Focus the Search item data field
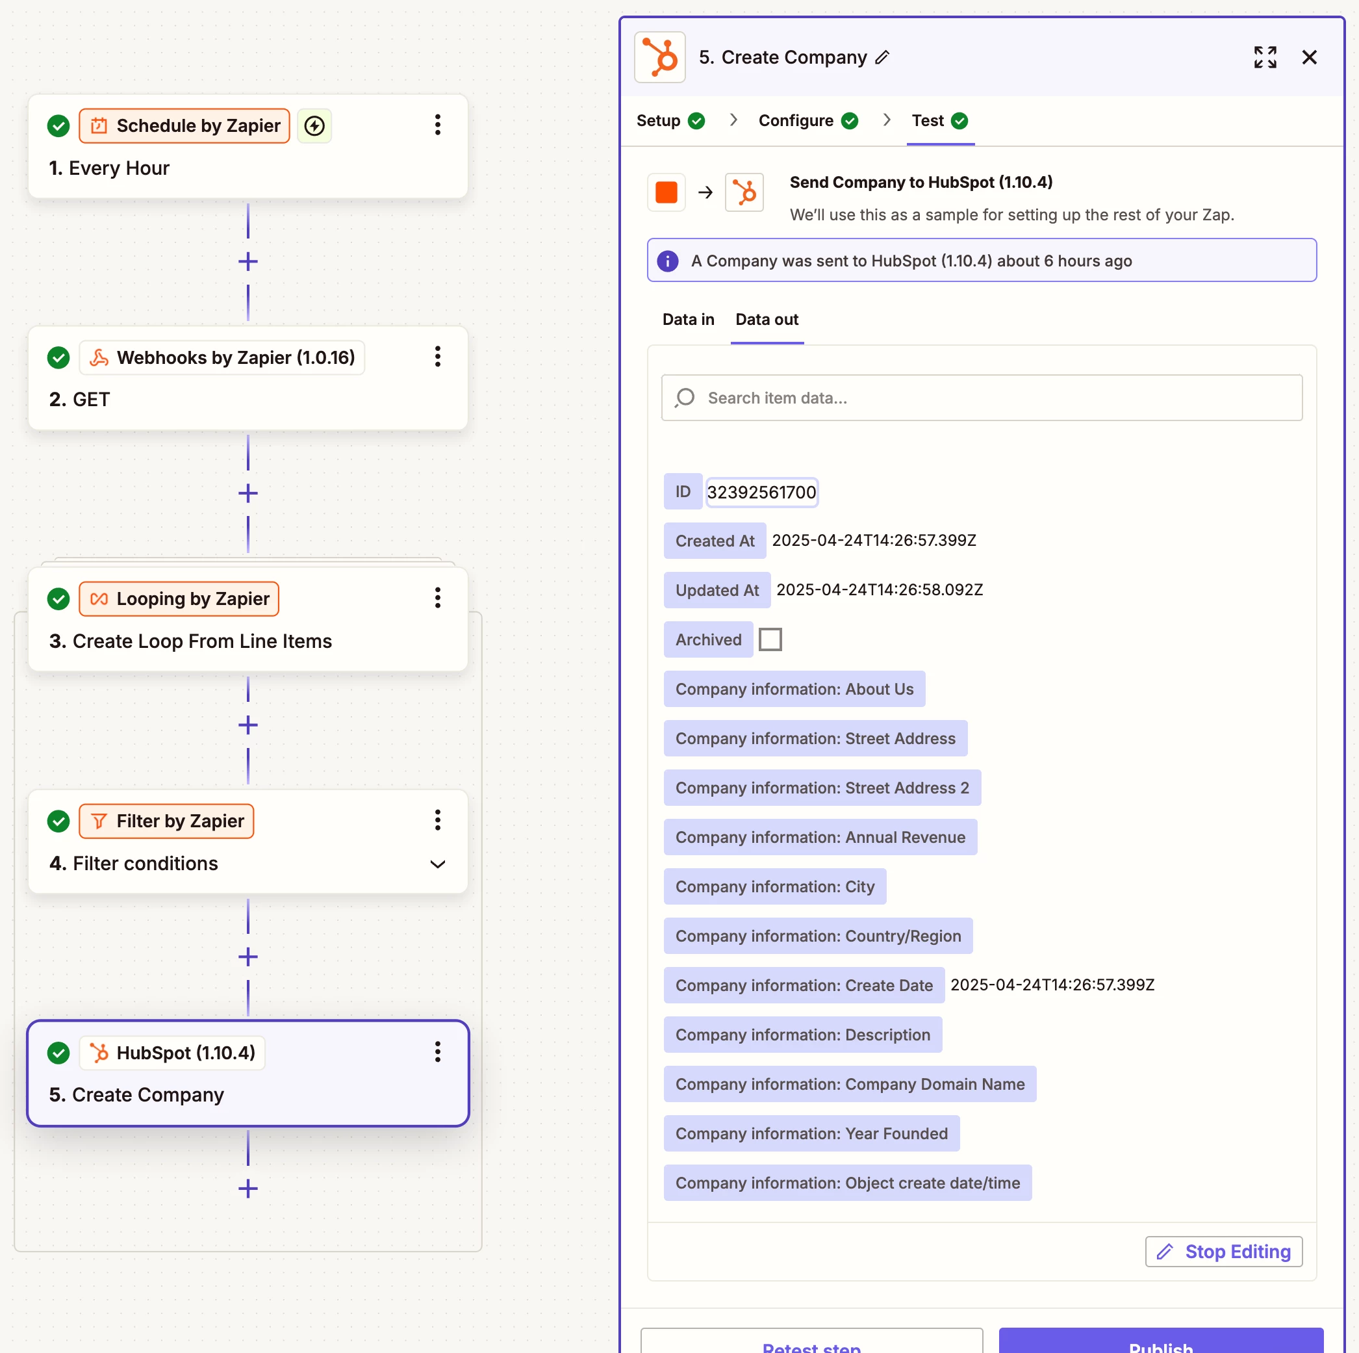This screenshot has width=1359, height=1353. coord(982,398)
